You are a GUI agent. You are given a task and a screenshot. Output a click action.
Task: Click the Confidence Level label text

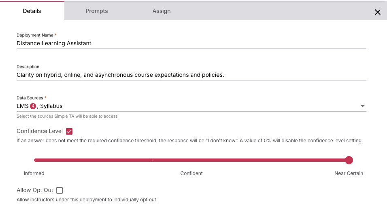40,131
